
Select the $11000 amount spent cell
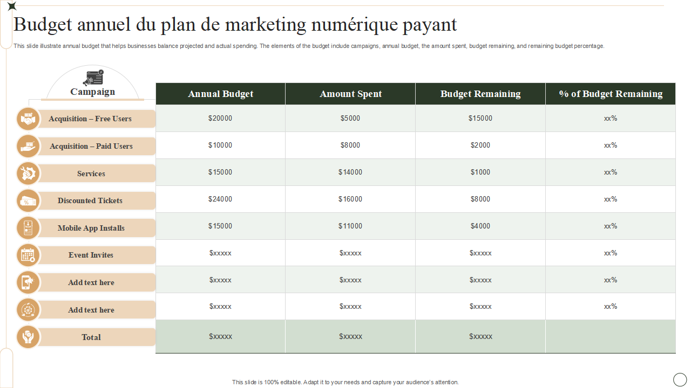point(350,226)
